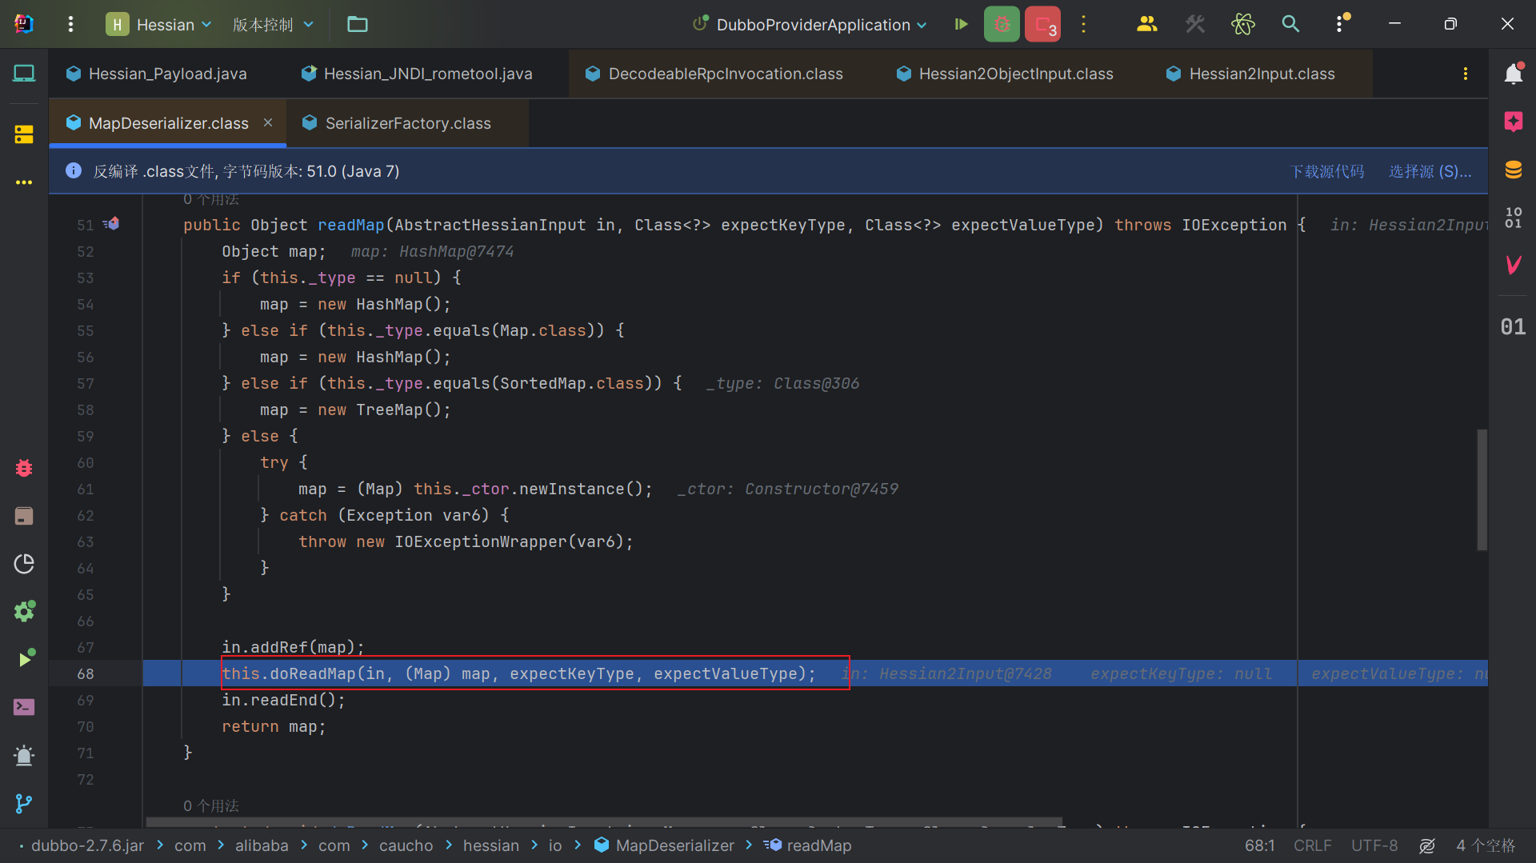Click MapDeserializer breadcrumb item
1536x863 pixels.
click(664, 845)
